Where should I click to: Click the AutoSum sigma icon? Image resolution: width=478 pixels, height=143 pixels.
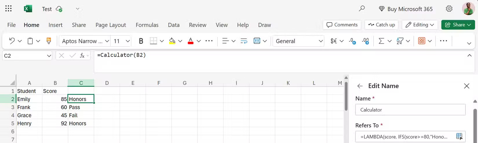pyautogui.click(x=381, y=41)
